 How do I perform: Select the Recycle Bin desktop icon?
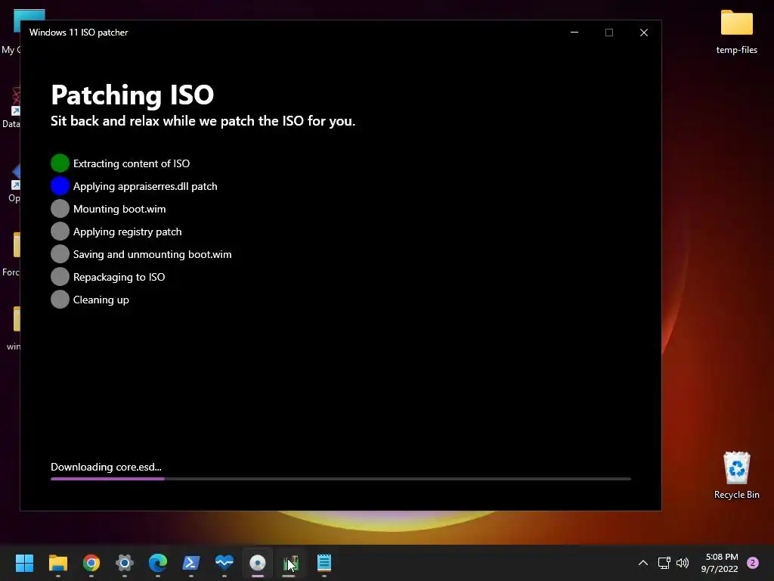pyautogui.click(x=736, y=475)
